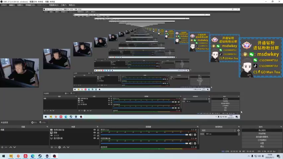Click 开始录制 to start recording
This screenshot has width=283, height=159.
(262, 134)
